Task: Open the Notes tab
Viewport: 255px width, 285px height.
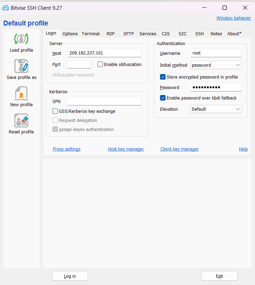Action: pyautogui.click(x=216, y=34)
